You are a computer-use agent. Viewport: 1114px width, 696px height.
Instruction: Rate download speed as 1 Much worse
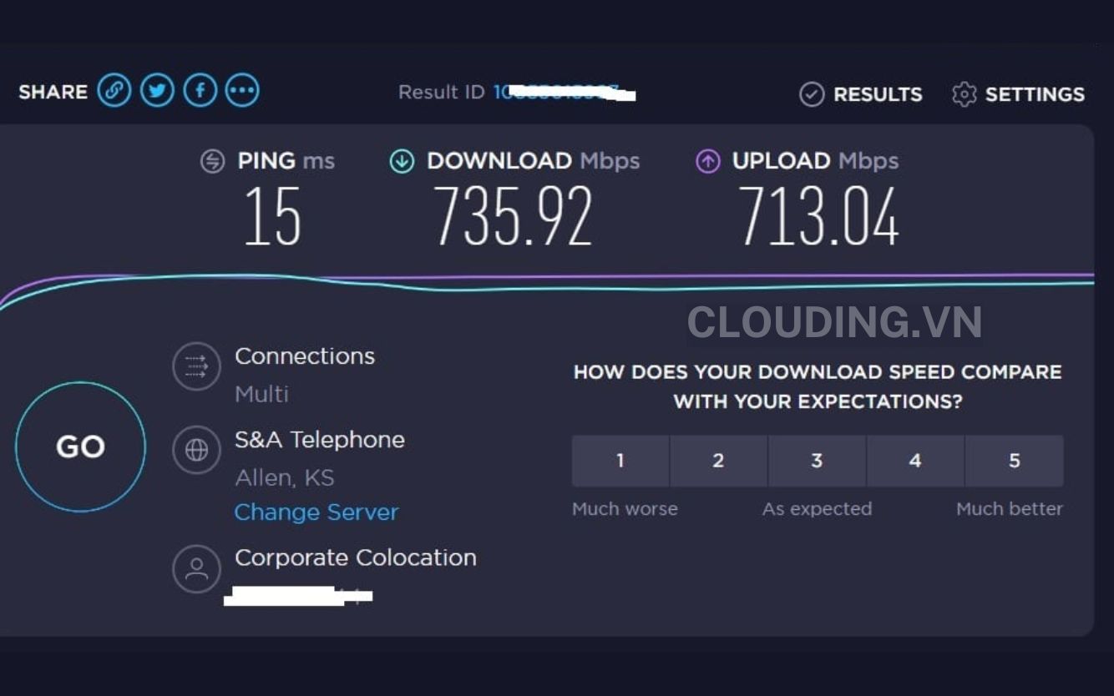[620, 461]
